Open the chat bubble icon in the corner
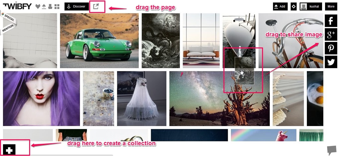 (332, 150)
